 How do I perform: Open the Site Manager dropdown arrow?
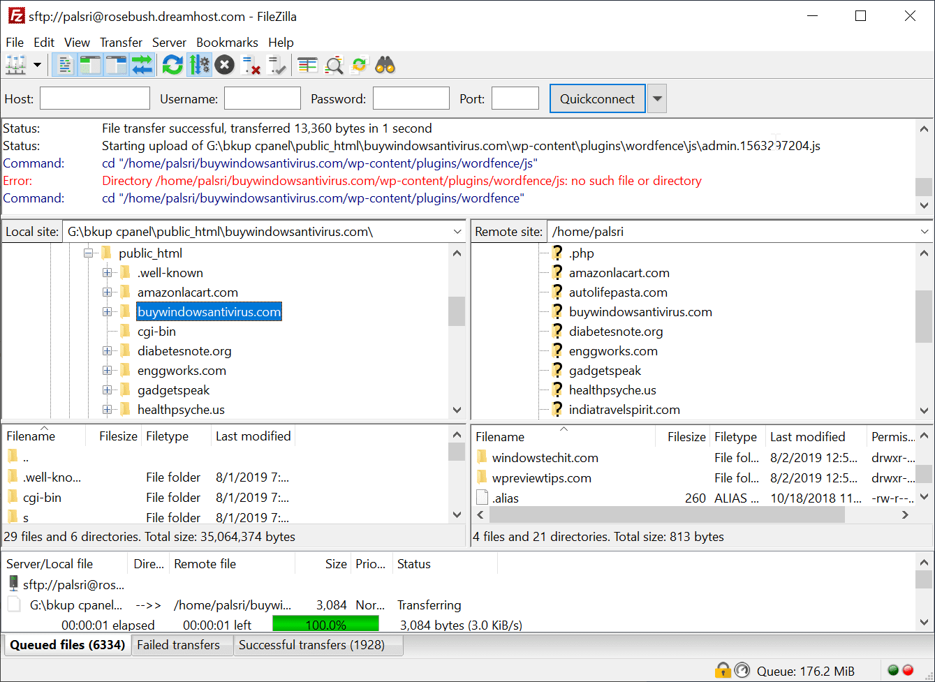tap(37, 64)
